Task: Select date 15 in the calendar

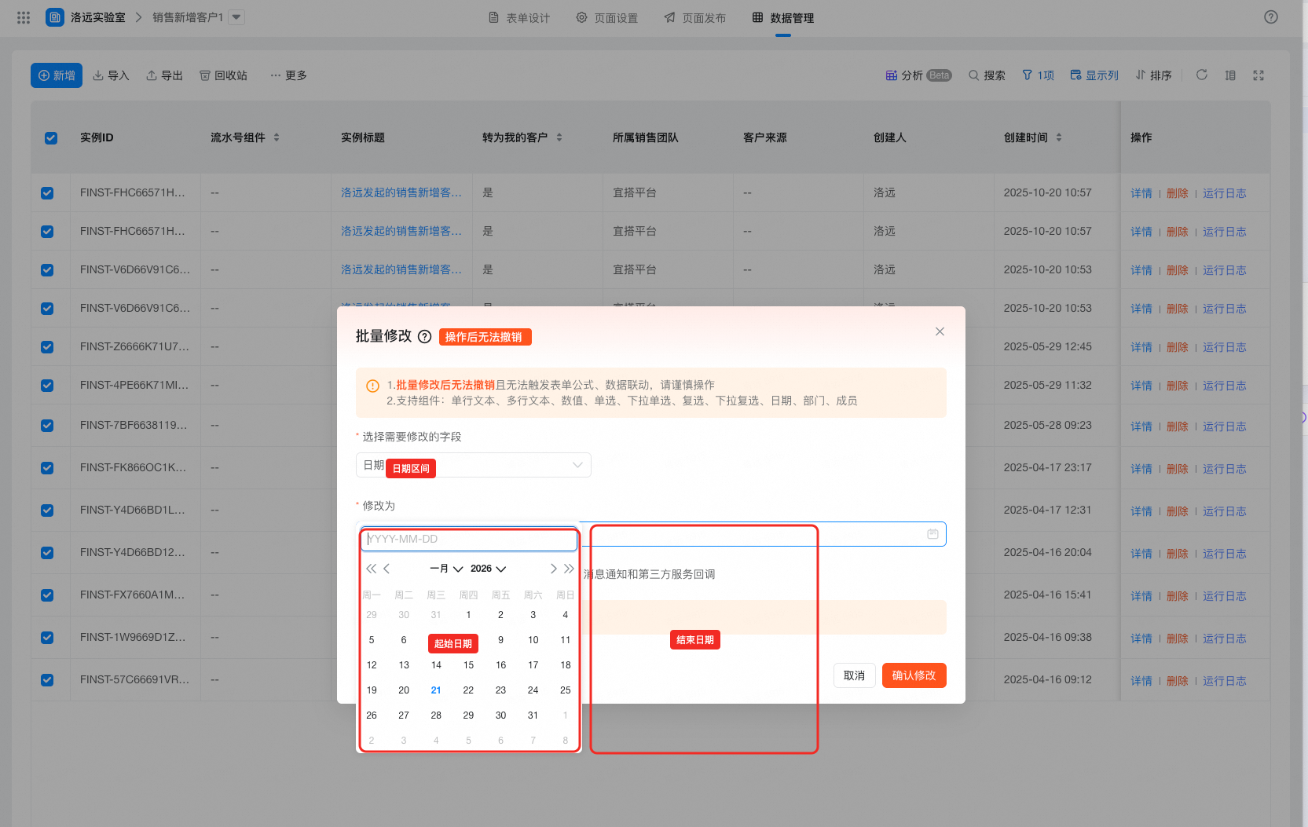Action: pos(468,665)
